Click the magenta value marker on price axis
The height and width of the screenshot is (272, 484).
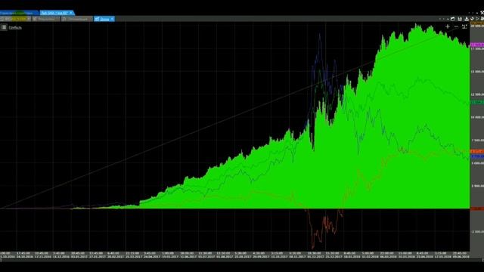pyautogui.click(x=477, y=45)
